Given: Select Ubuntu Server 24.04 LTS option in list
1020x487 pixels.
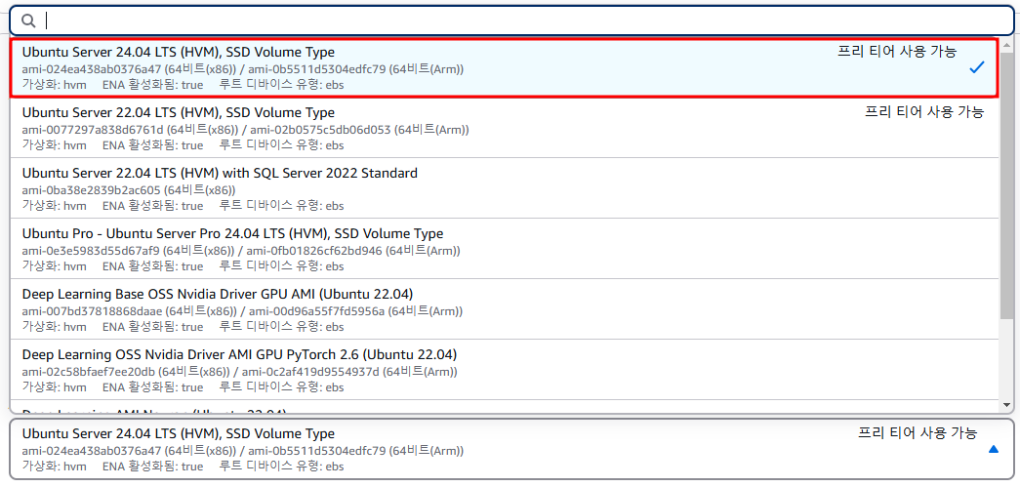Looking at the screenshot, I should pos(504,67).
